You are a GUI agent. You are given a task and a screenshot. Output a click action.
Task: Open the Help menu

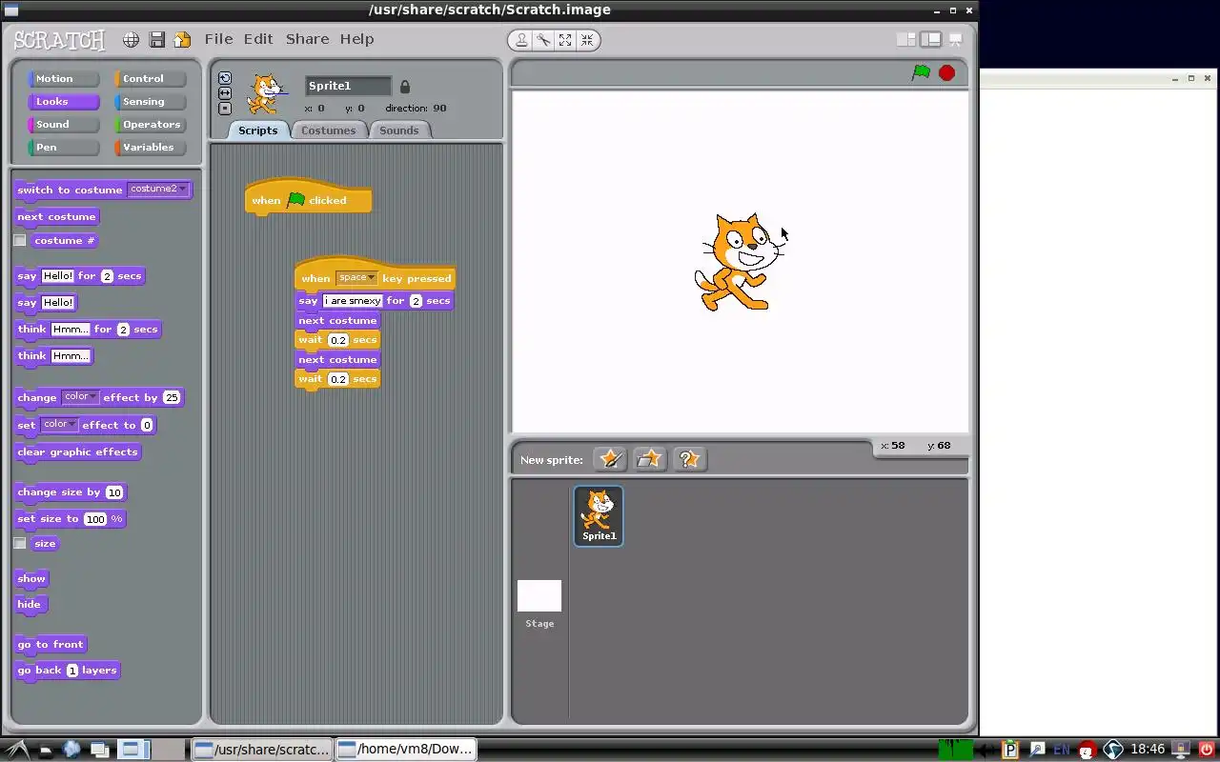356,39
